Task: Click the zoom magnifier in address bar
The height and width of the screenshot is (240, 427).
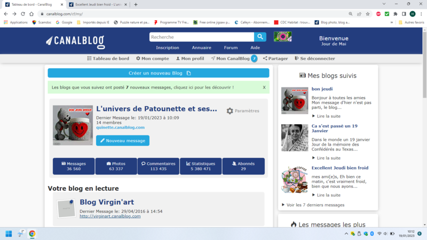Action: pos(351,14)
